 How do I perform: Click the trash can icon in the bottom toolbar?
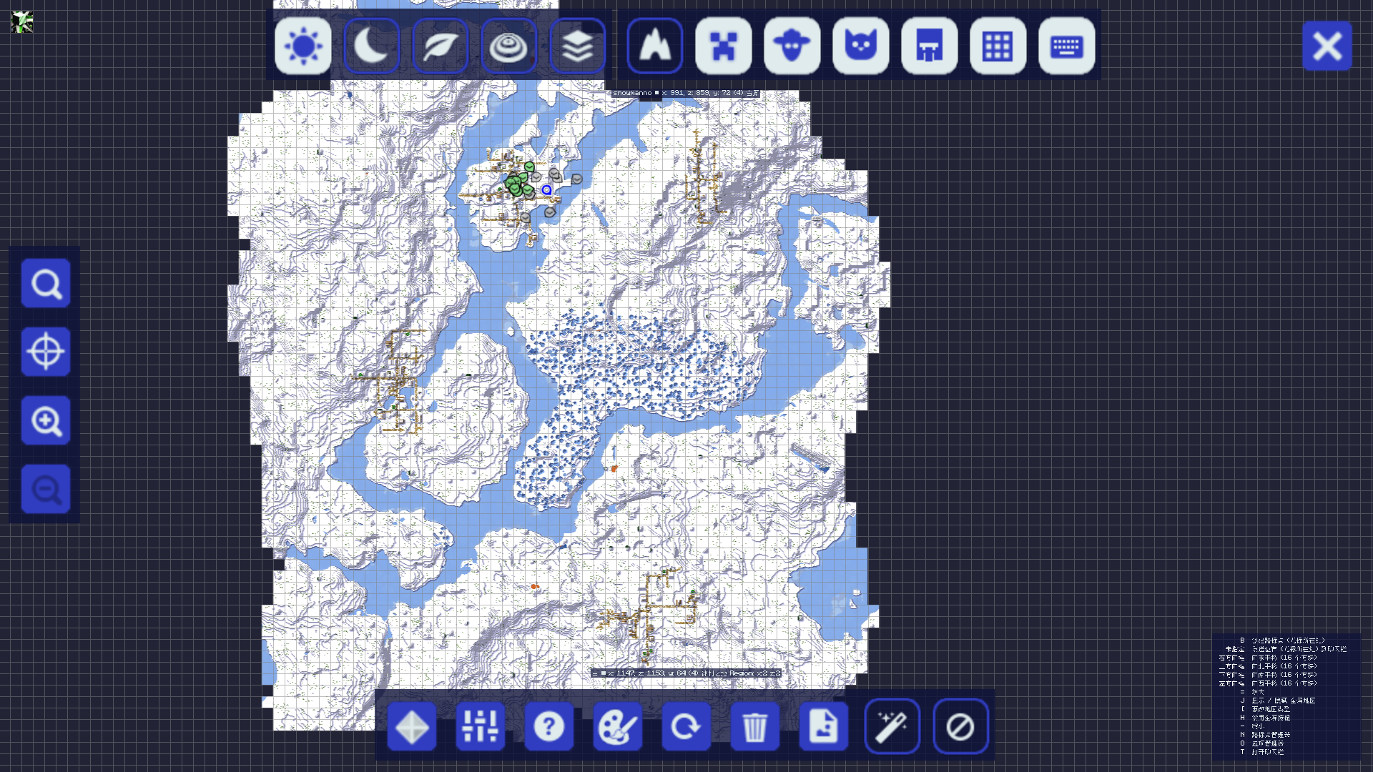pos(755,727)
